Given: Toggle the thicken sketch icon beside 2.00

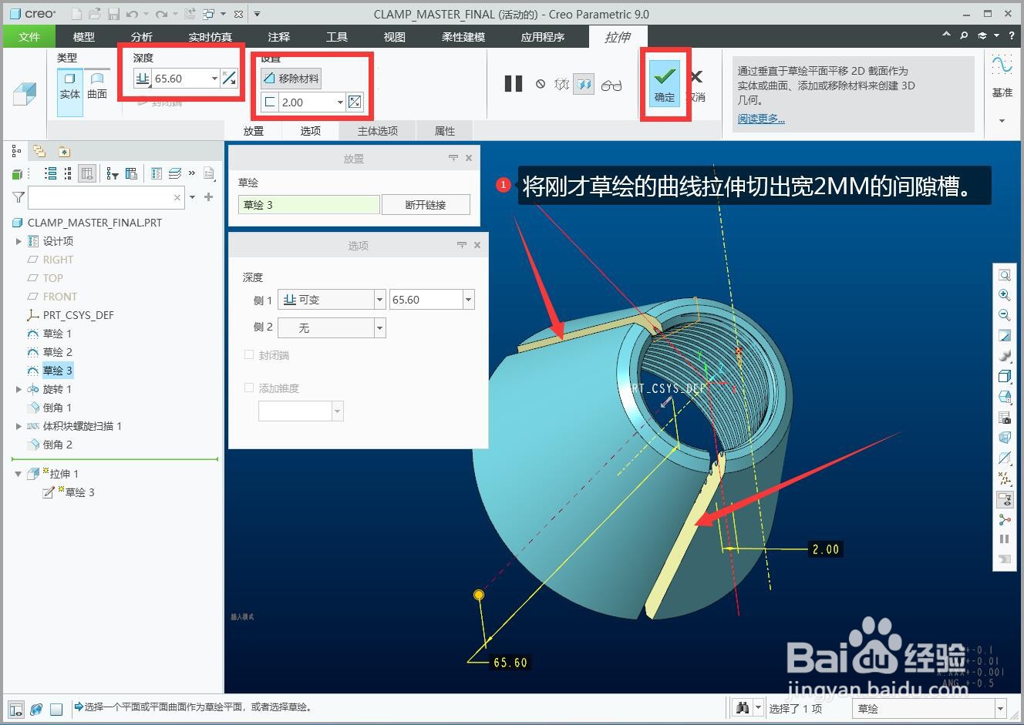Looking at the screenshot, I should (x=269, y=102).
